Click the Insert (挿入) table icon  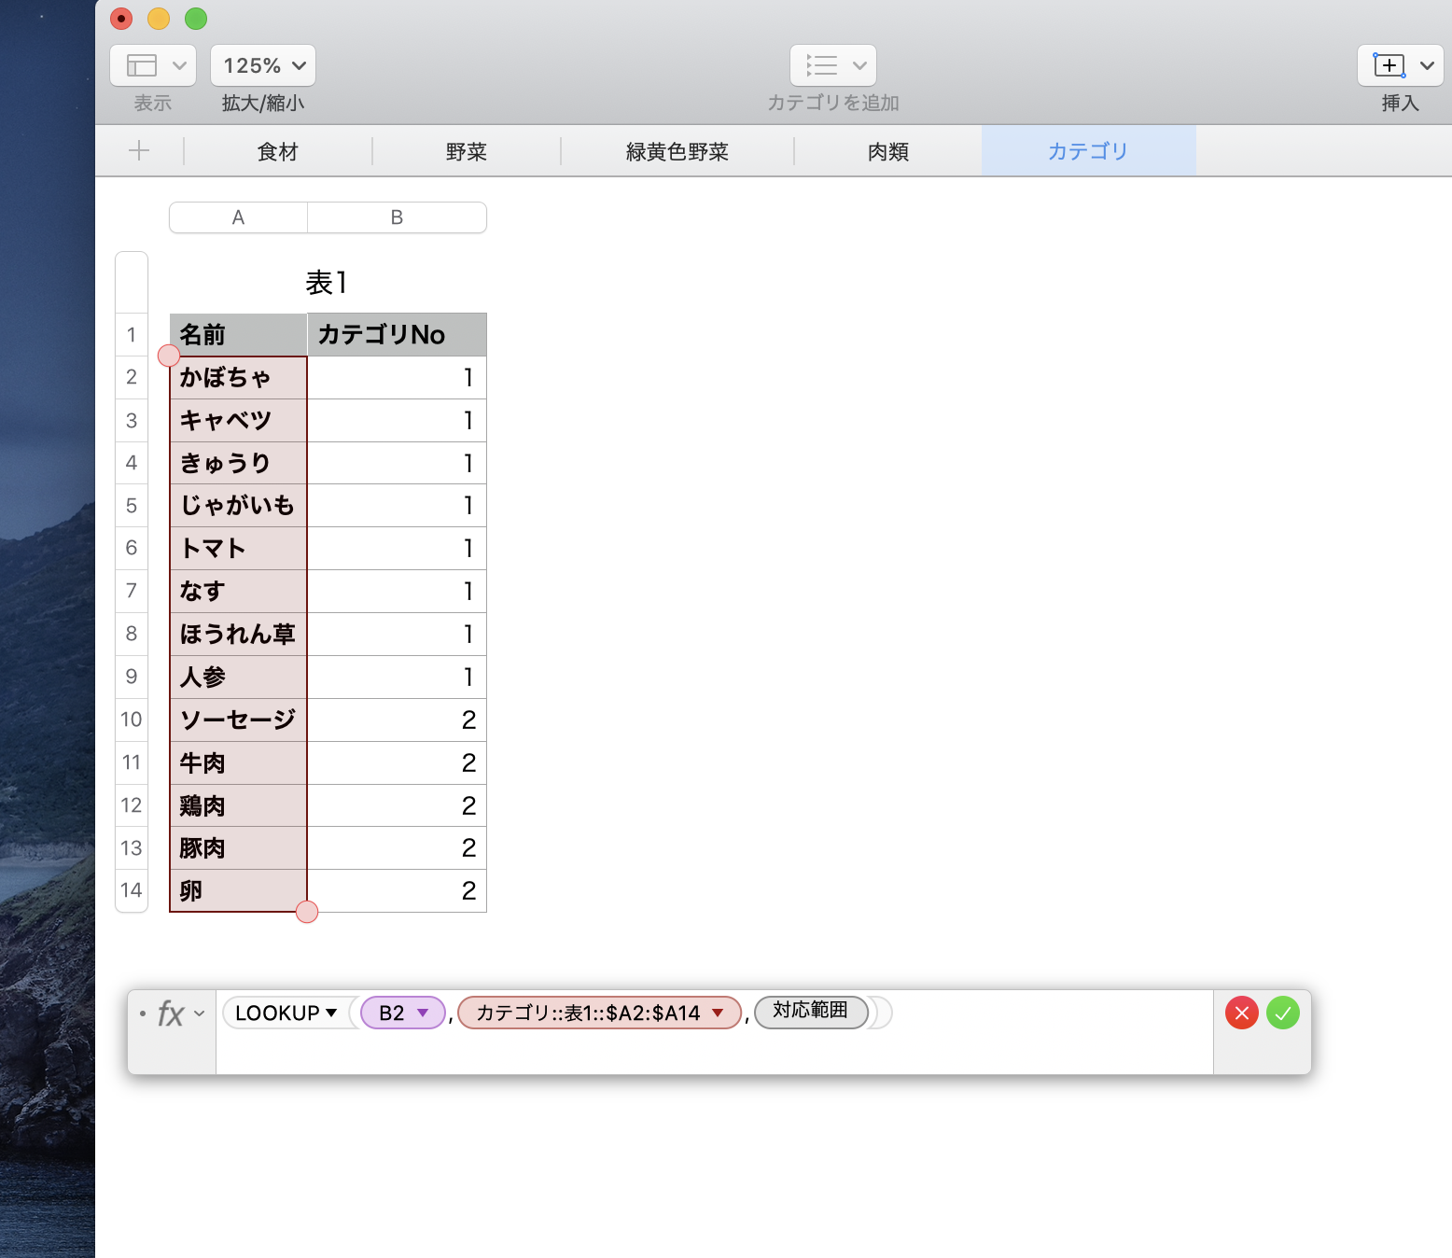click(x=1389, y=65)
